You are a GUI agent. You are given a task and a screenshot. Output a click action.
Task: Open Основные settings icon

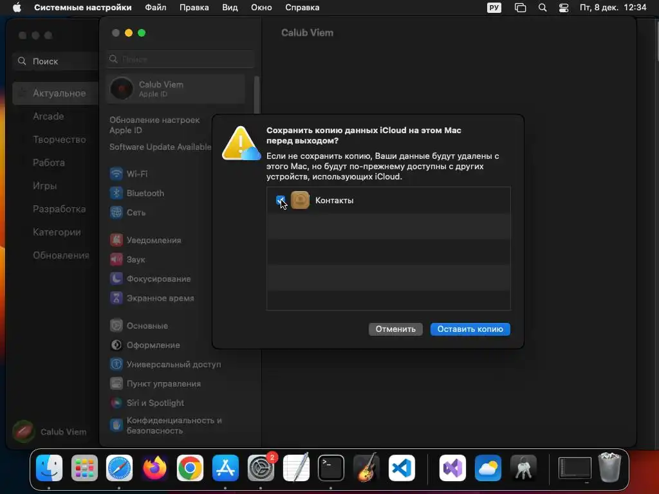click(116, 325)
